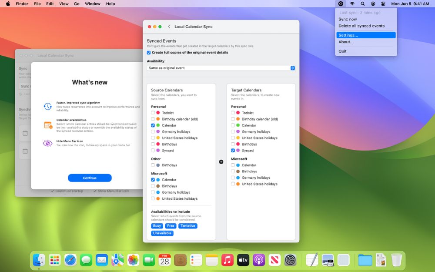The height and width of the screenshot is (272, 435).
Task: Open News from the Dock
Action: coord(274,260)
